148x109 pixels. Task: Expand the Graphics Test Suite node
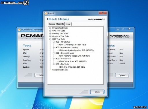tap(50, 36)
